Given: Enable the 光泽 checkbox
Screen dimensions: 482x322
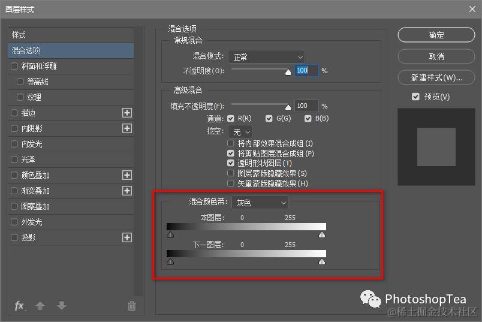Looking at the screenshot, I should (x=14, y=160).
